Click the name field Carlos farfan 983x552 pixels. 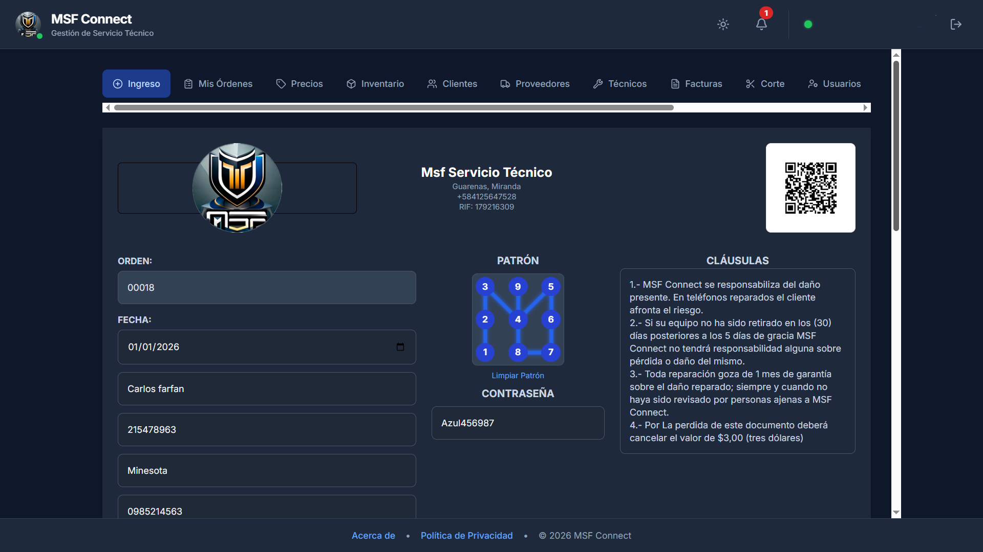[267, 389]
